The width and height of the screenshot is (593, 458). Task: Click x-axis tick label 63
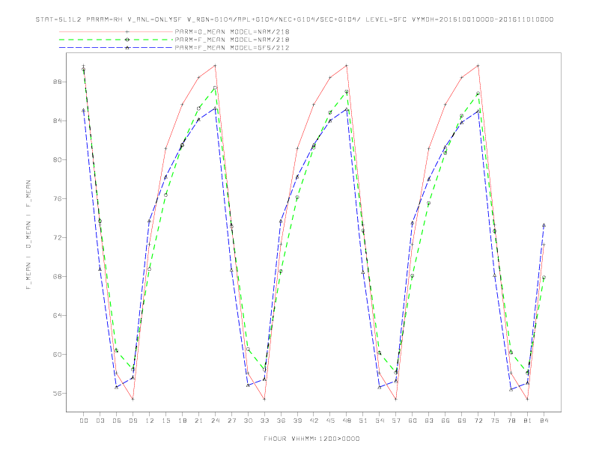point(429,421)
